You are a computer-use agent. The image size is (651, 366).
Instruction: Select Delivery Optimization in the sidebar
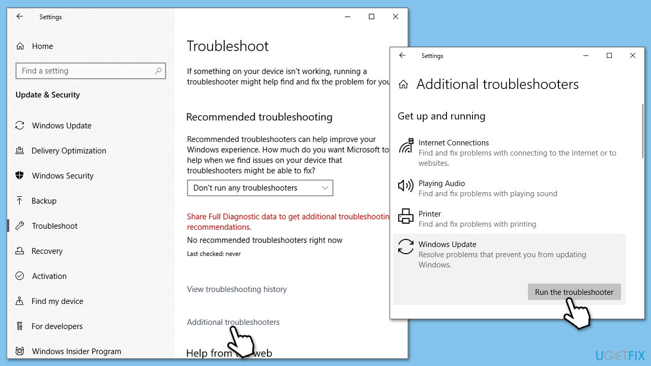69,150
